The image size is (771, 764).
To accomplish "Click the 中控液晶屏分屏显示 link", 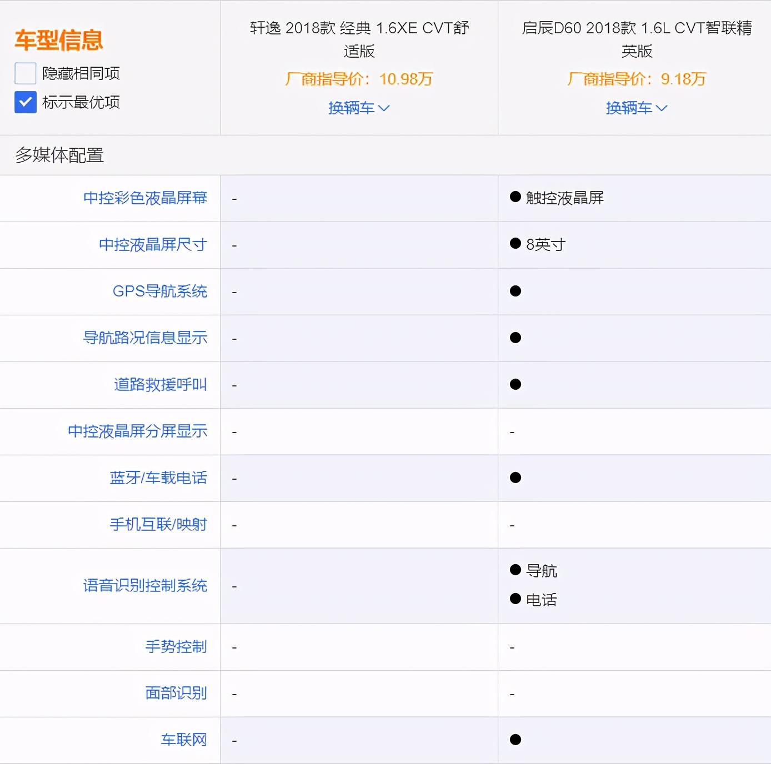I will (x=137, y=431).
